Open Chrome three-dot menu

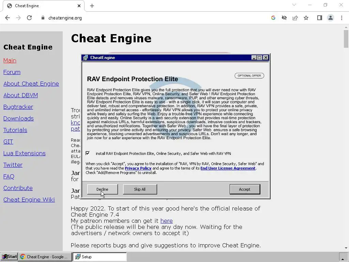coord(342,18)
